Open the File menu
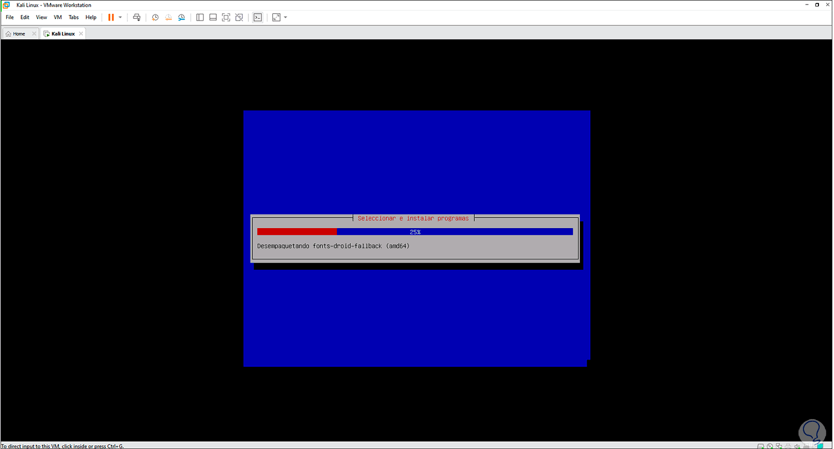The width and height of the screenshot is (834, 449). pyautogui.click(x=9, y=17)
